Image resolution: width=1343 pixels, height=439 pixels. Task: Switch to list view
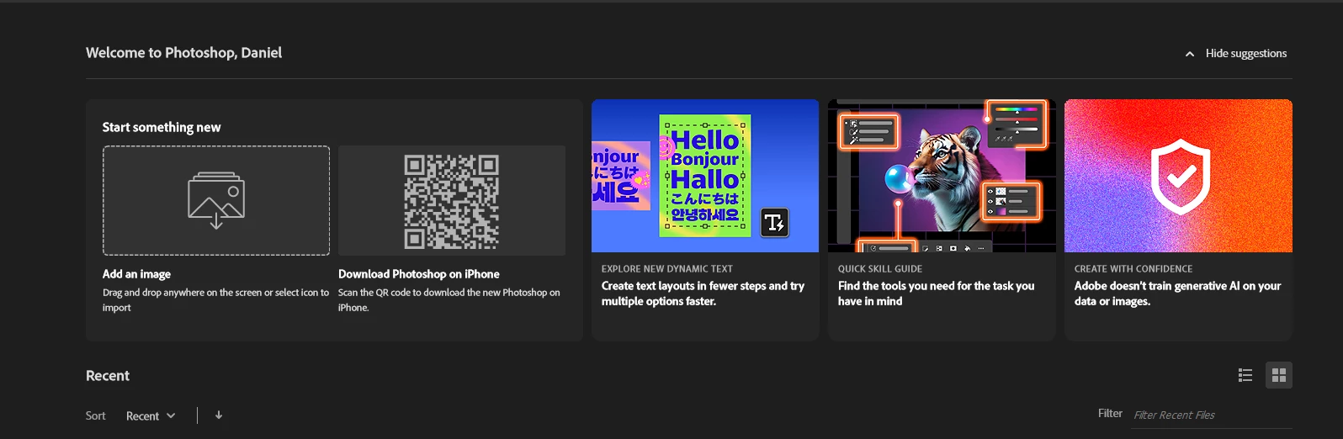pyautogui.click(x=1245, y=375)
